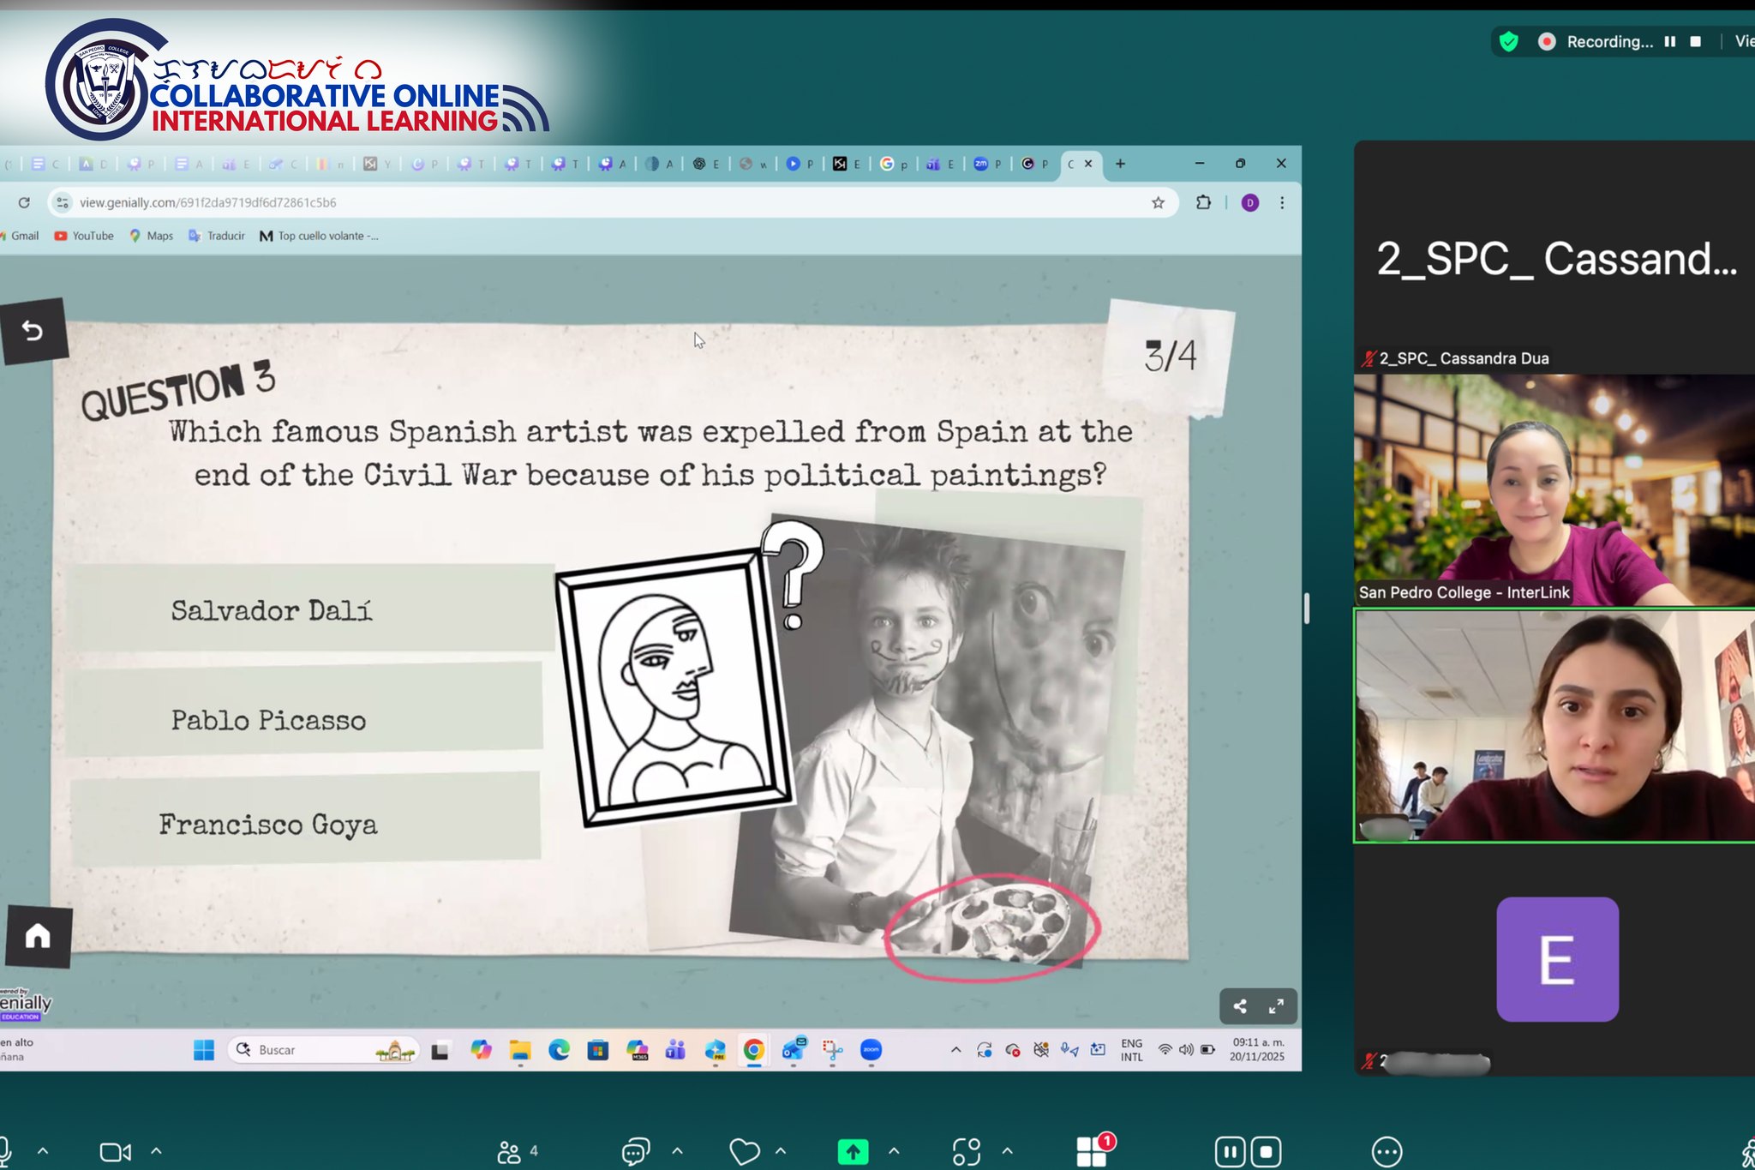Expand the chat options arrow
1755x1170 pixels.
pyautogui.click(x=677, y=1151)
